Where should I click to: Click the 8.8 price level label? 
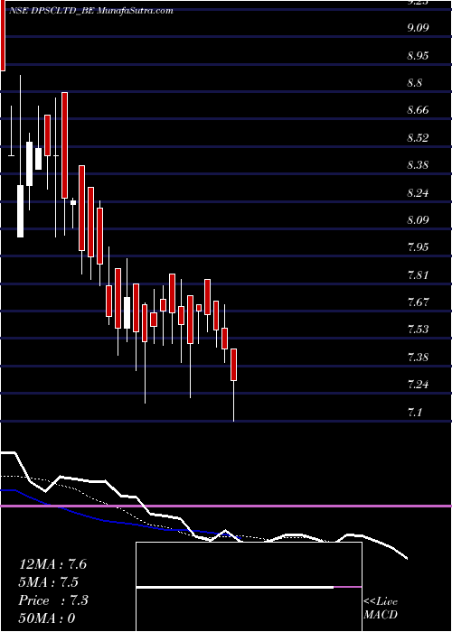(x=415, y=83)
